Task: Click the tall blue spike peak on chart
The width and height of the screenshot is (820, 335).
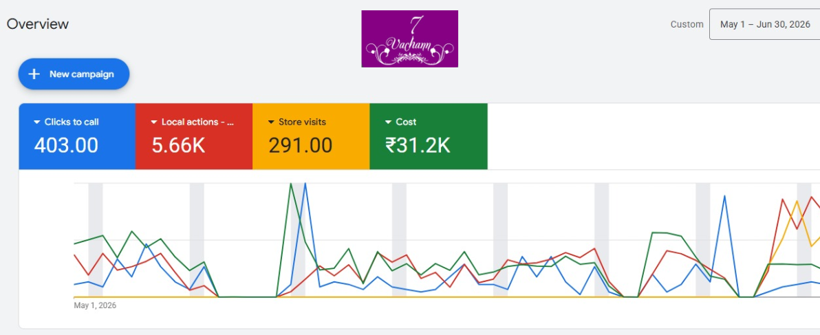Action: tap(305, 184)
